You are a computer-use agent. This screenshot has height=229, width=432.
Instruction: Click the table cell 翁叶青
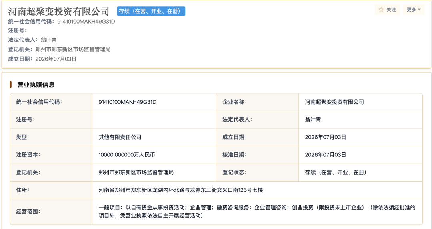[313, 120]
